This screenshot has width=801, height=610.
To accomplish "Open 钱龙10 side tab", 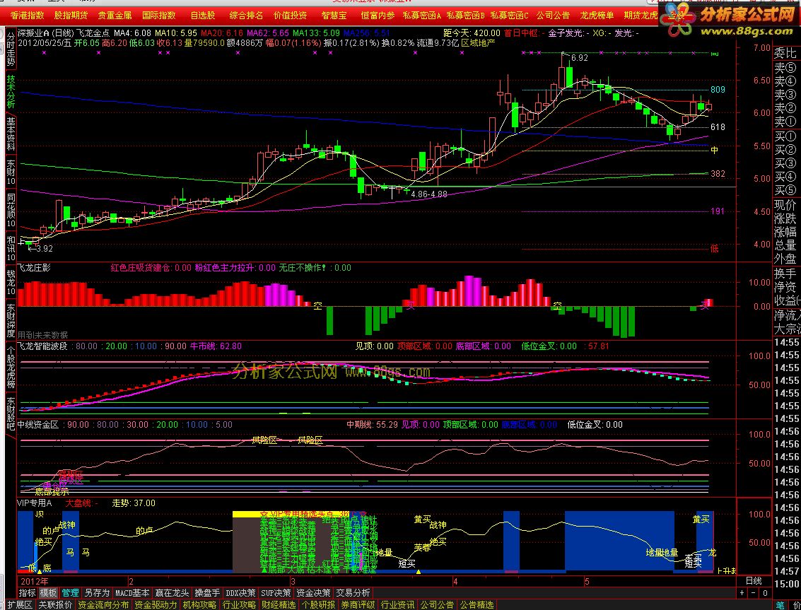I will click(x=11, y=283).
